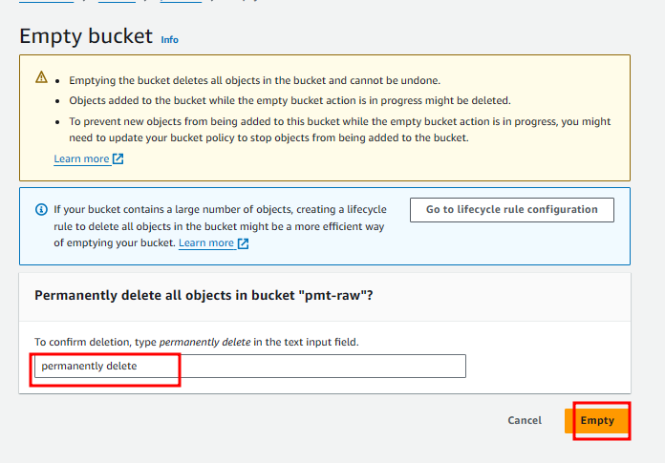The height and width of the screenshot is (463, 665).
Task: Focus the permanently delete confirmation field
Action: (x=250, y=366)
